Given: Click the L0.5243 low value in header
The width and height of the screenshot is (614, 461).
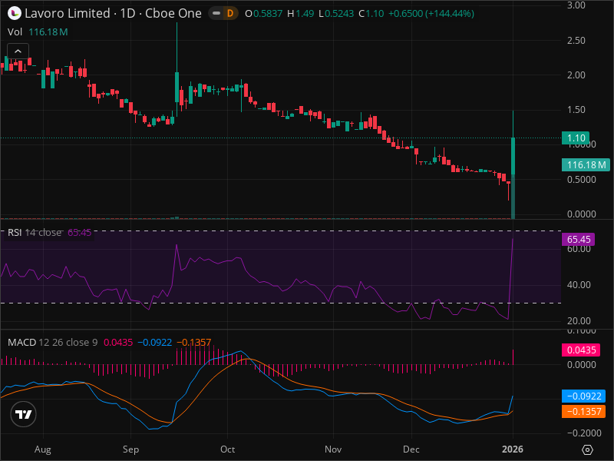Looking at the screenshot, I should click(x=336, y=14).
